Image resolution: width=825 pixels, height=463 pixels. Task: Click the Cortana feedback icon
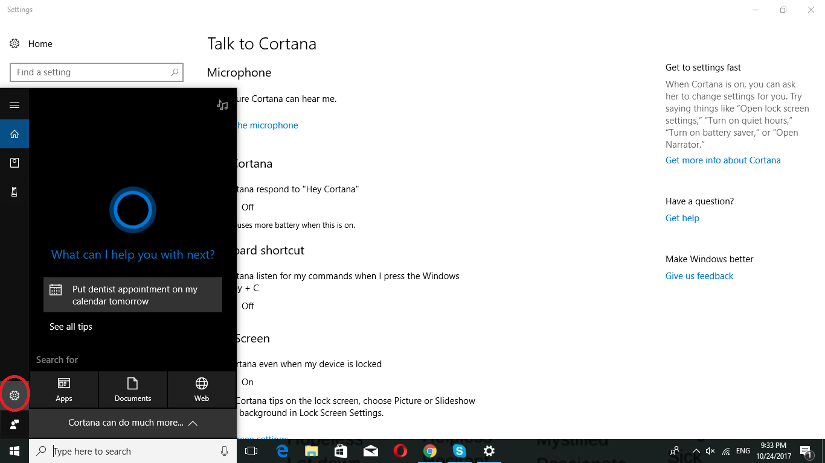click(x=14, y=424)
